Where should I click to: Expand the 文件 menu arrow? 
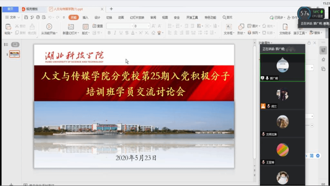(x=19, y=17)
